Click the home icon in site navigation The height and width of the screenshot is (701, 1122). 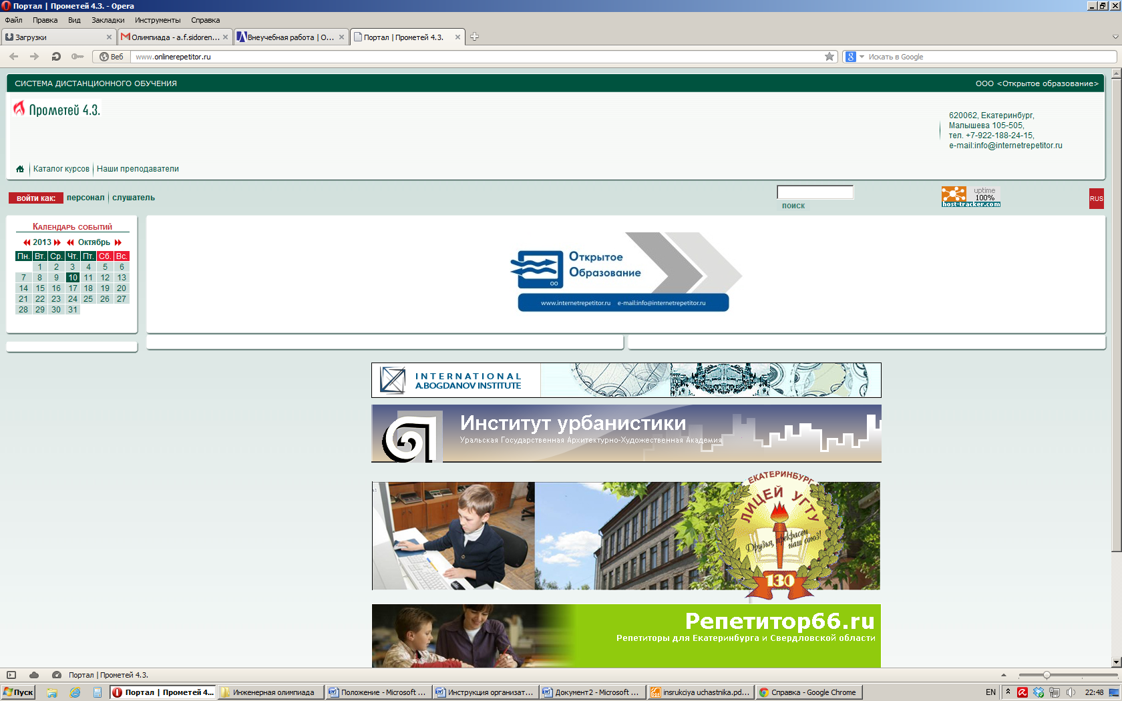(x=20, y=169)
